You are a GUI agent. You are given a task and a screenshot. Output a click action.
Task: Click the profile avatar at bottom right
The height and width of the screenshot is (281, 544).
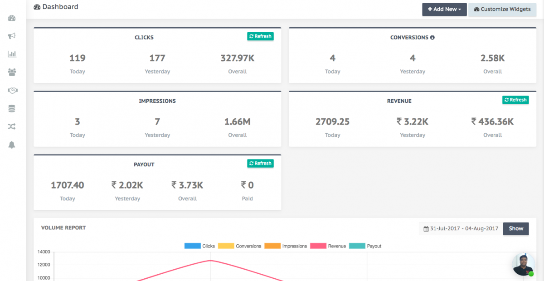coord(523,263)
